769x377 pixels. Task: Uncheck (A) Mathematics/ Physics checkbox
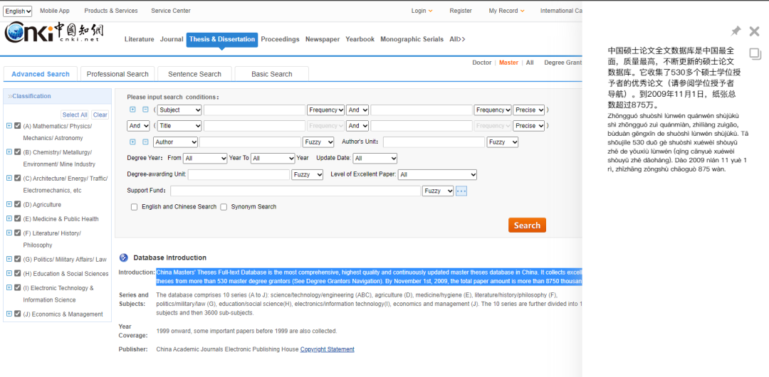tap(18, 125)
